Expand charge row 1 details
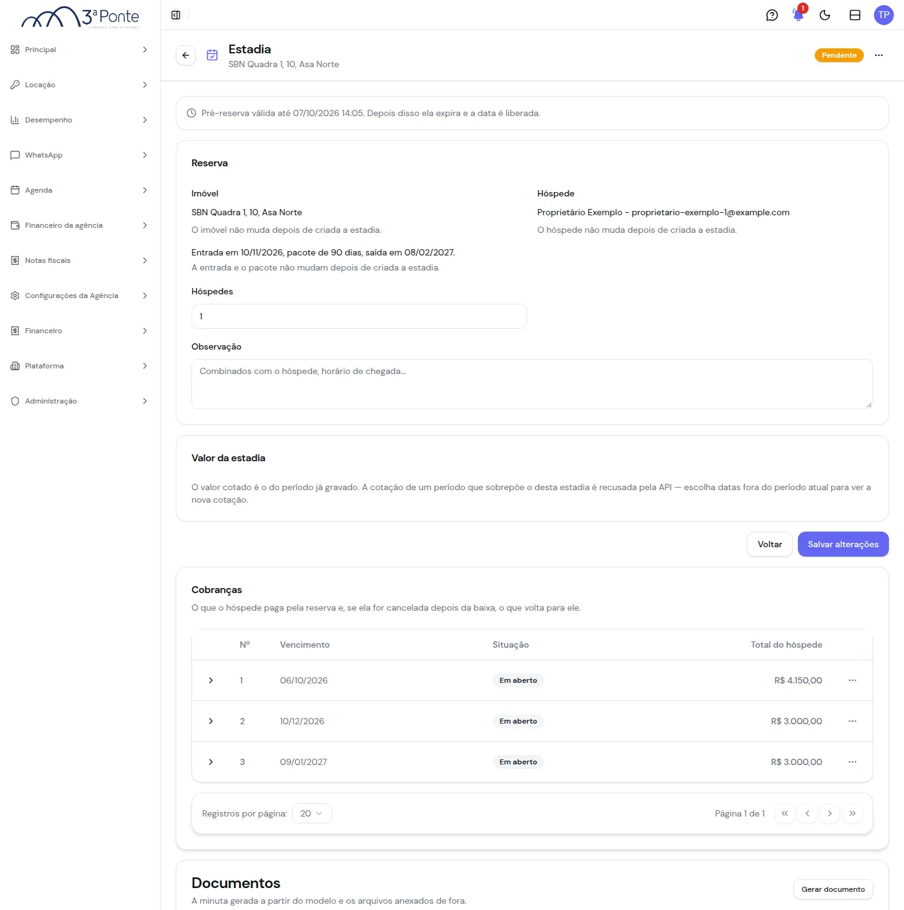 click(211, 680)
